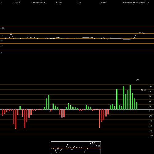Click the current RSI value 68.64

[x=142, y=33]
